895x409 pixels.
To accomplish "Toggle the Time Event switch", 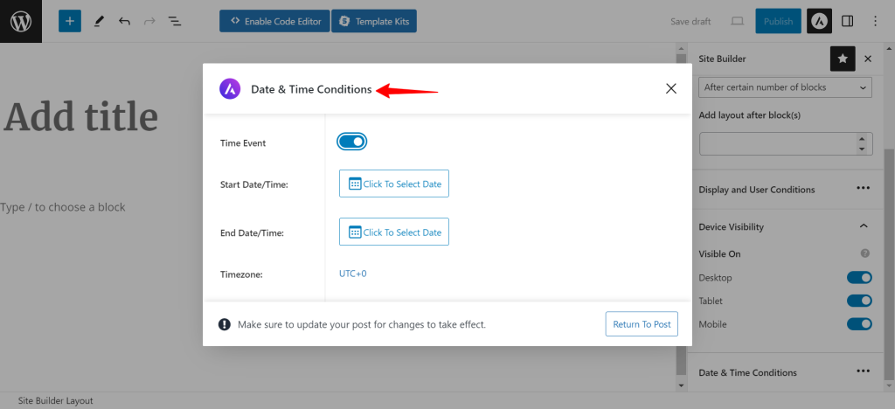I will (x=351, y=142).
